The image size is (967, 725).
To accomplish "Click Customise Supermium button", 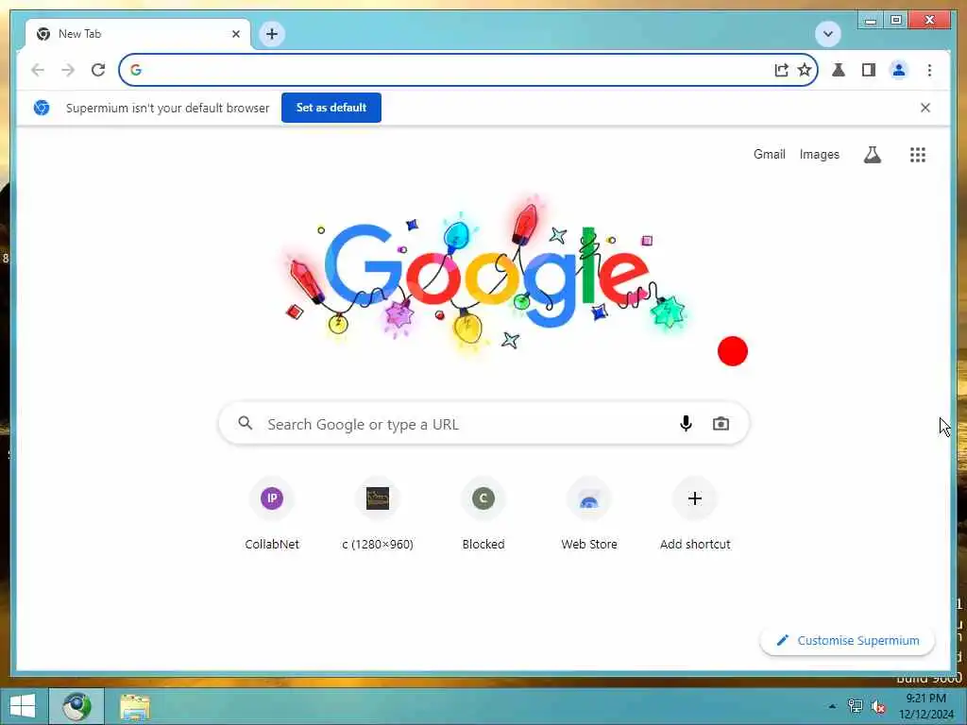I will (847, 641).
